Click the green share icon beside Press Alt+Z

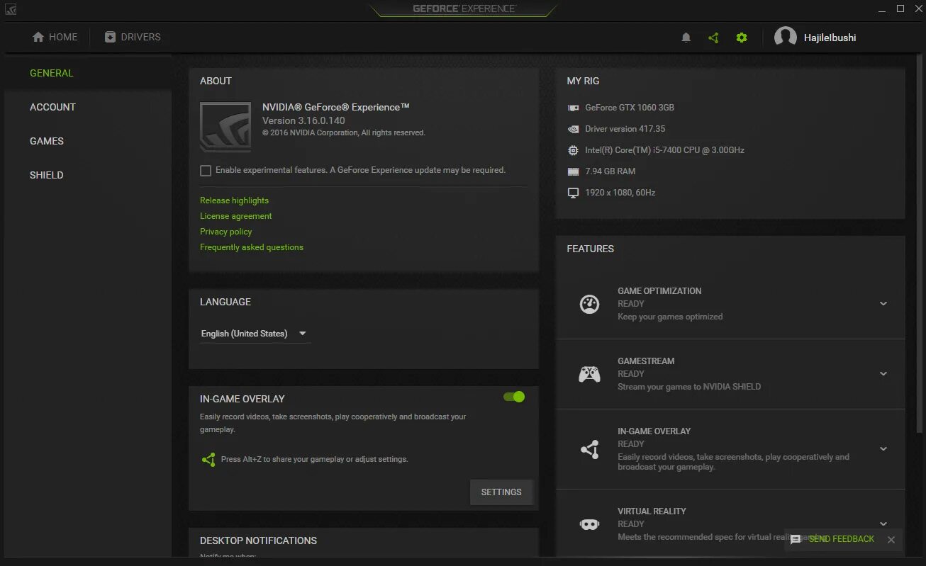point(208,460)
